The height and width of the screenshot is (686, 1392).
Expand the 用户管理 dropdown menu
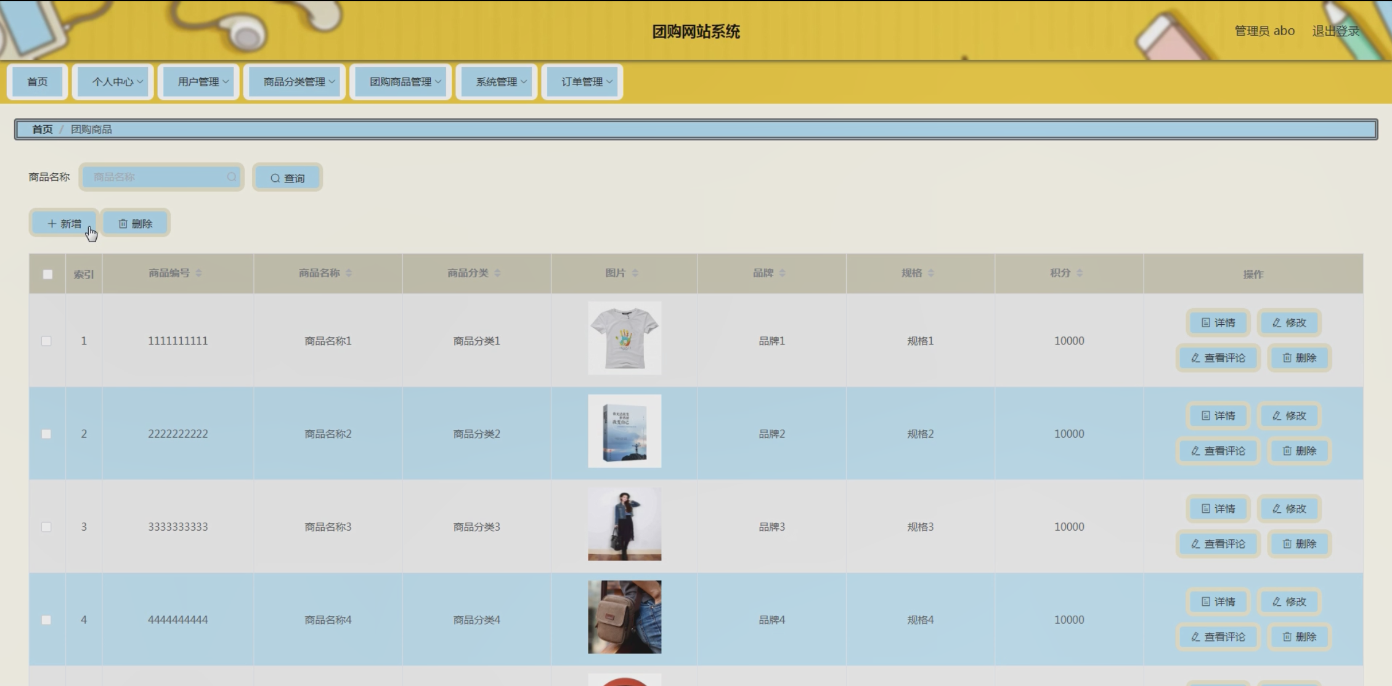[x=199, y=81]
